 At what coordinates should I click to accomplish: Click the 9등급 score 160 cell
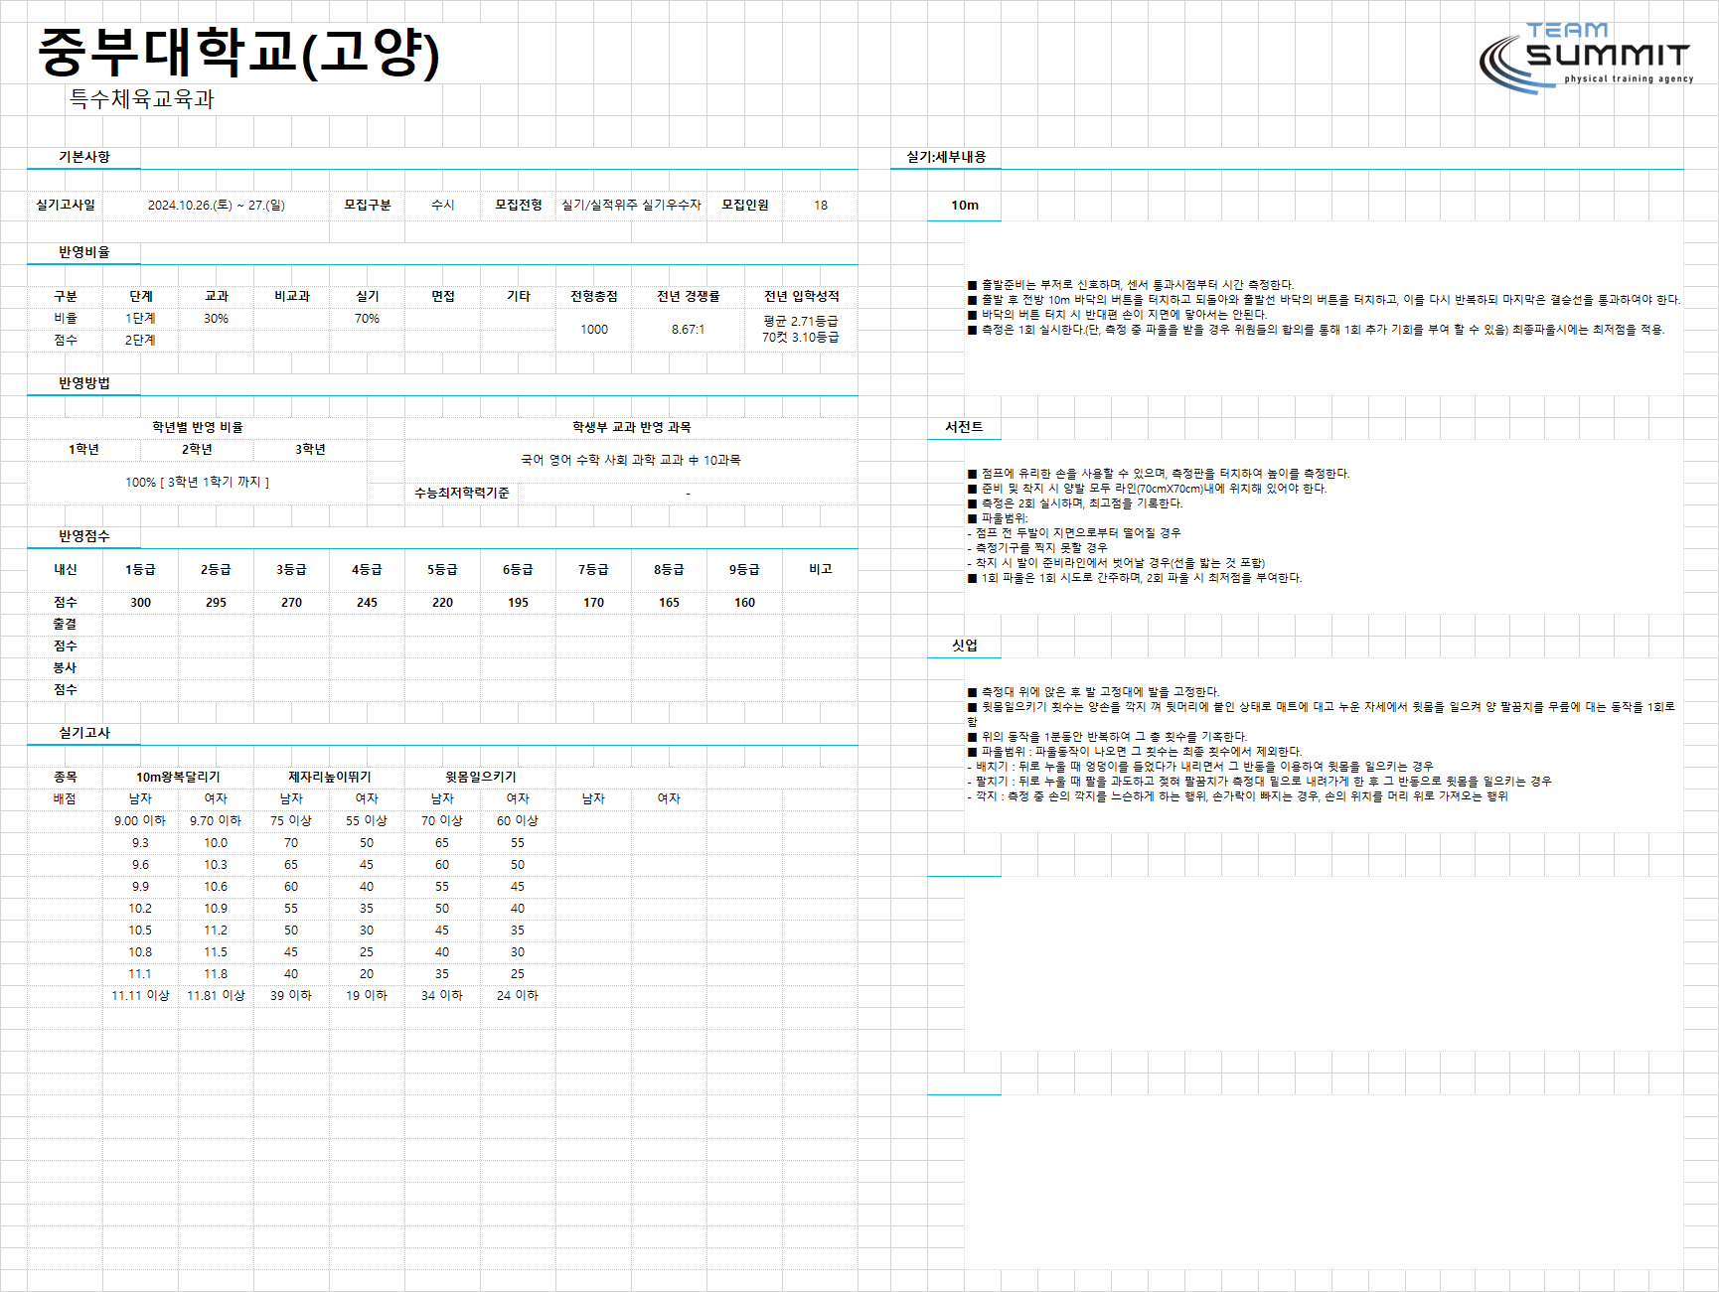(x=745, y=602)
